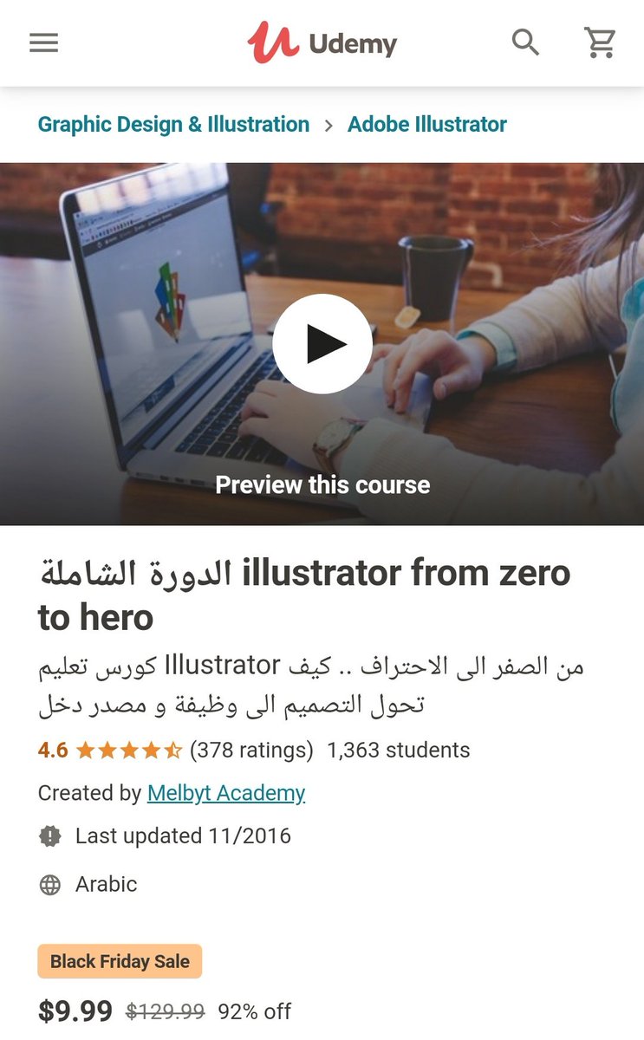Open Adobe Illustrator breadcrumb link
The height and width of the screenshot is (1040, 644).
click(x=427, y=124)
